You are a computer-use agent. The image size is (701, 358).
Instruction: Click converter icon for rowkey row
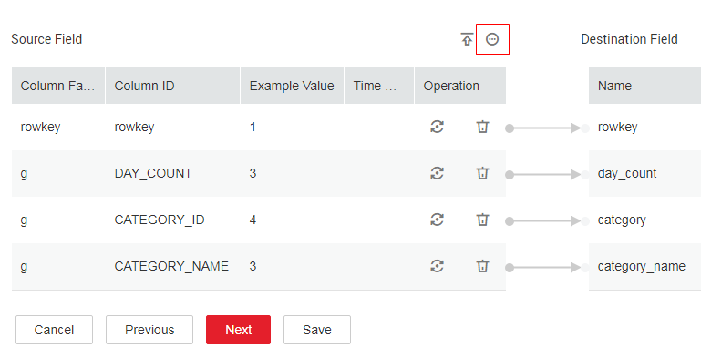(x=437, y=127)
